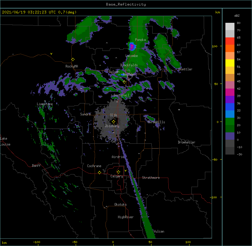
Task: Click the gray ground clutter circle around Didsbury
Action: [x=112, y=120]
